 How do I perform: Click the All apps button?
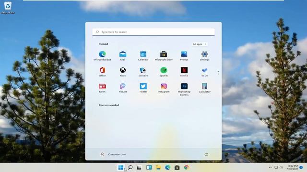pyautogui.click(x=200, y=44)
